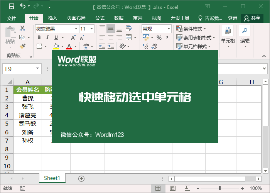Screen dimensions: 270x193
Task: Align cell text right
Action: [x=119, y=37]
